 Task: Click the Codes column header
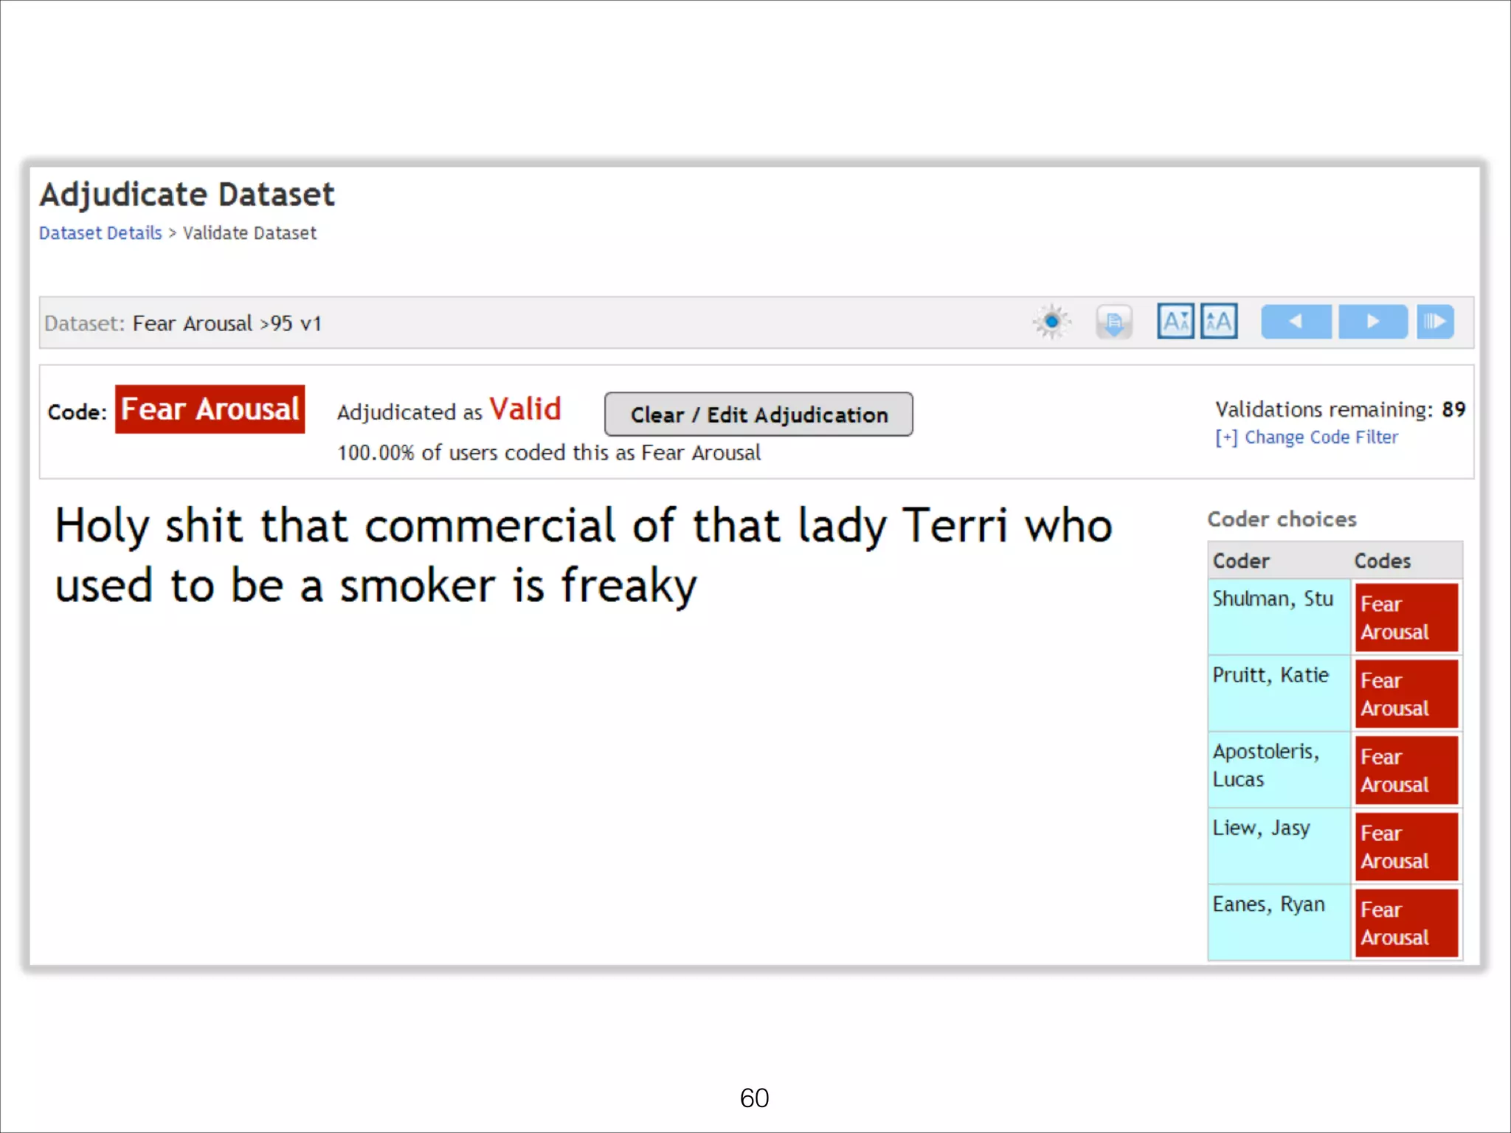click(x=1382, y=561)
